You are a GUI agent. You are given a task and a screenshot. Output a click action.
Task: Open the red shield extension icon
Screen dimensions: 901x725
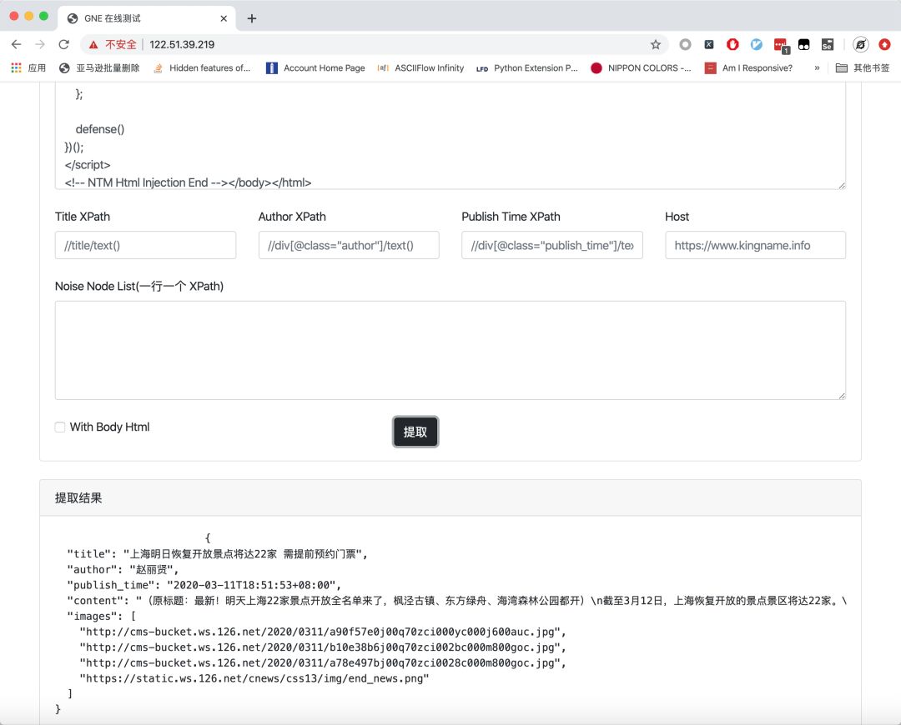[x=732, y=44]
